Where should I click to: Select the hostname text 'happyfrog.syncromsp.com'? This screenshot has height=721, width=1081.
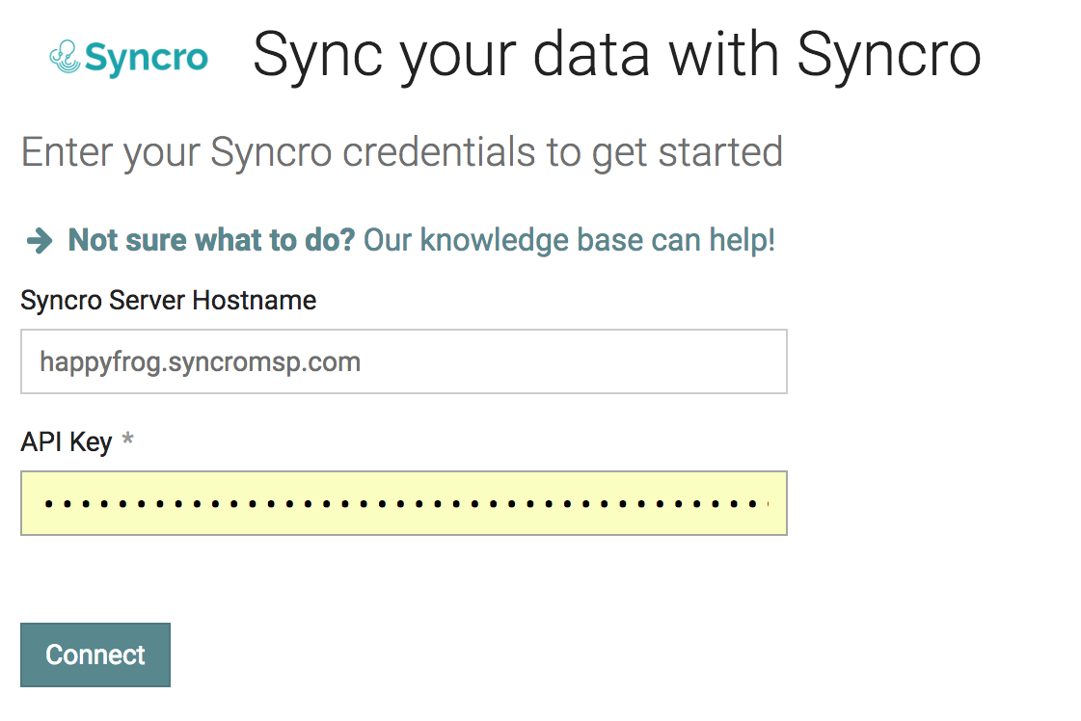tap(199, 361)
